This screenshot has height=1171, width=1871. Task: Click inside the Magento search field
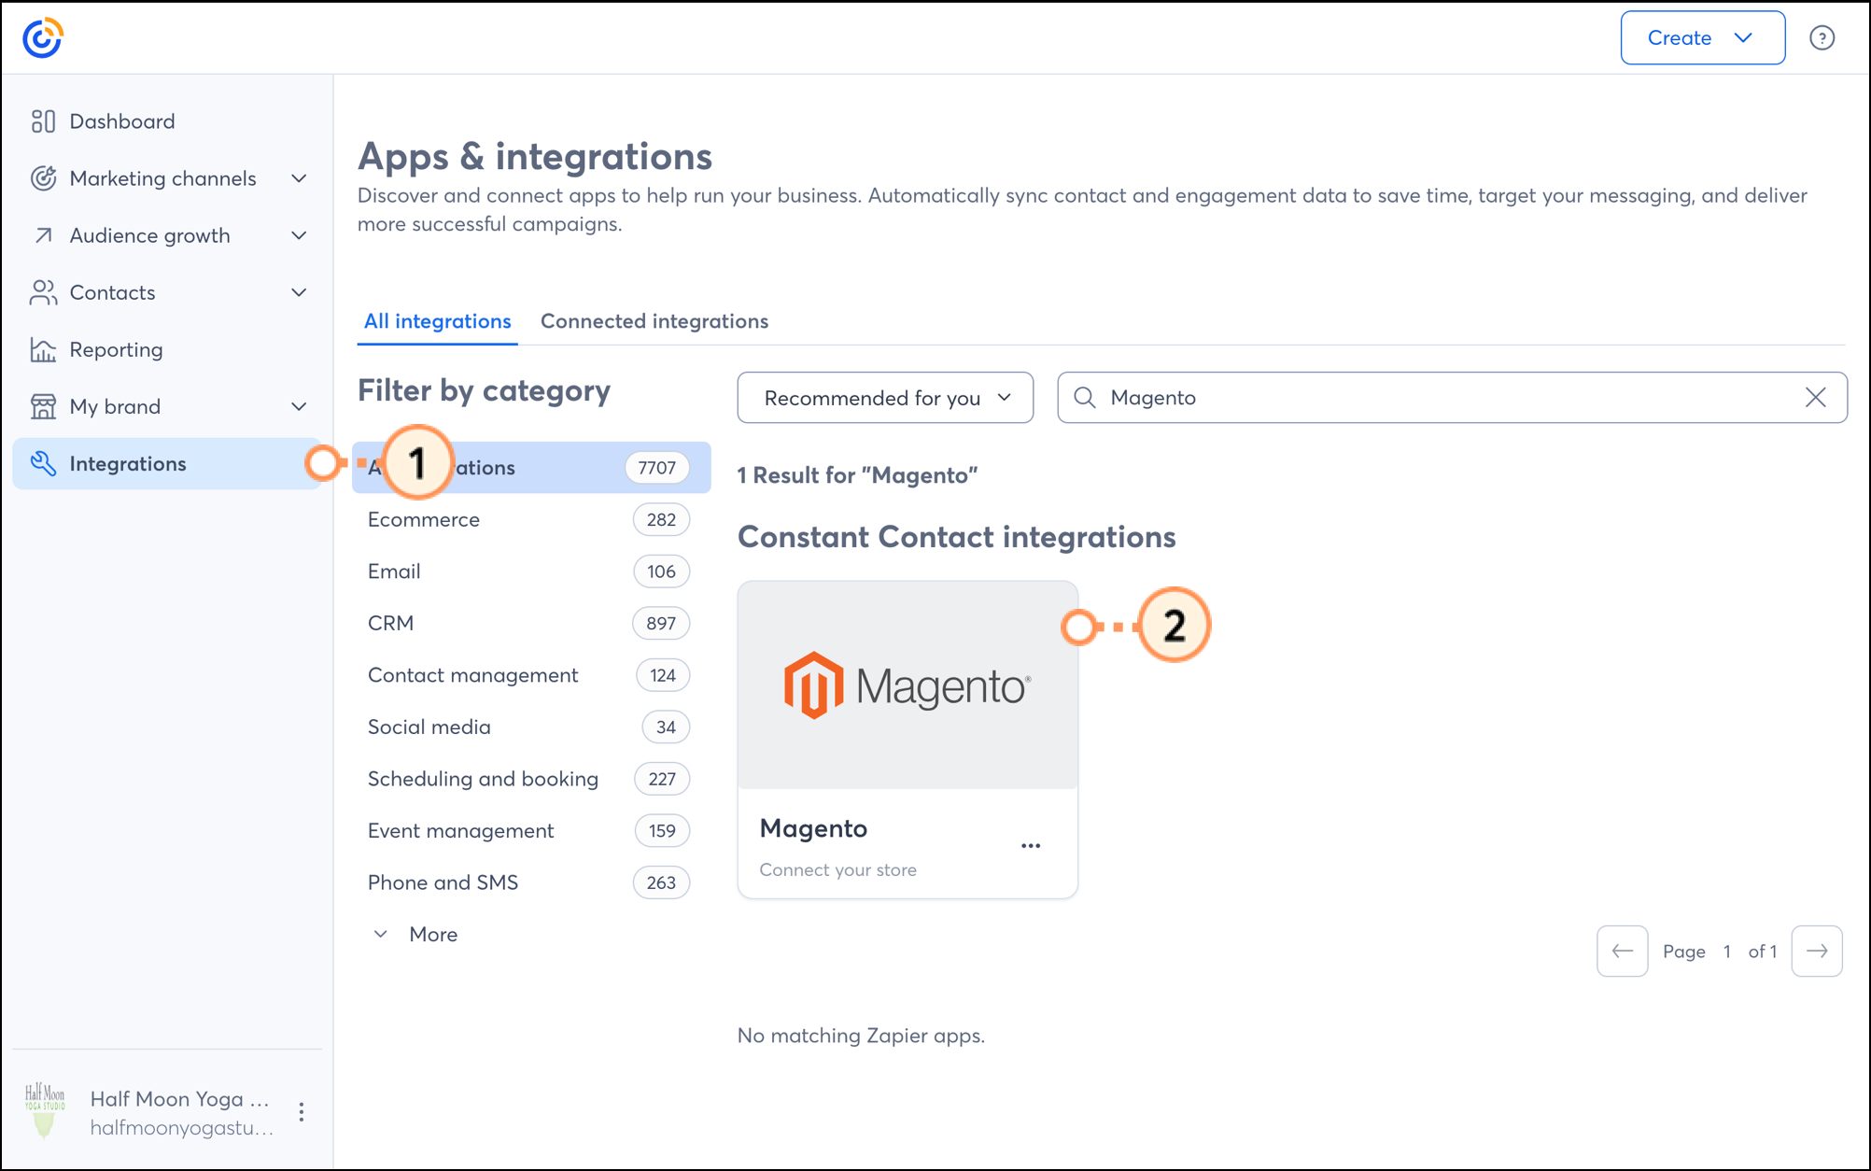pyautogui.click(x=1452, y=398)
